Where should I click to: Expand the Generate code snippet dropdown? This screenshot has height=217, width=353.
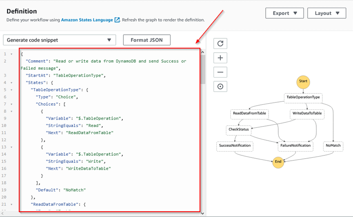pyautogui.click(x=59, y=40)
